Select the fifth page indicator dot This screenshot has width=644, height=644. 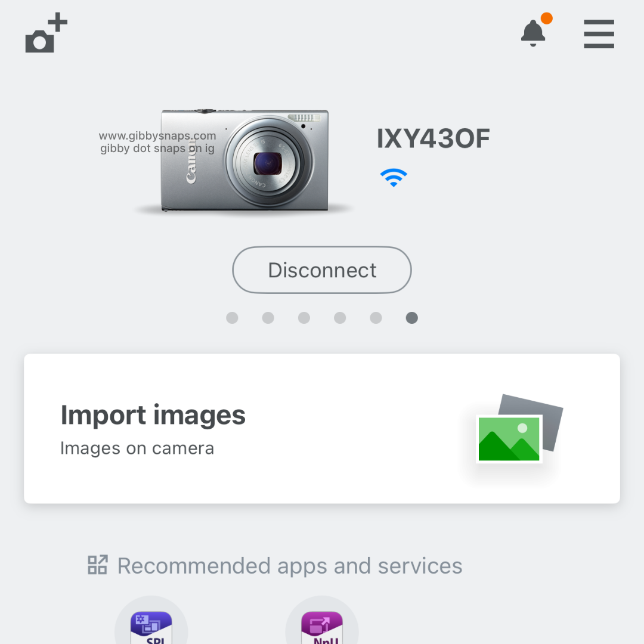point(376,318)
